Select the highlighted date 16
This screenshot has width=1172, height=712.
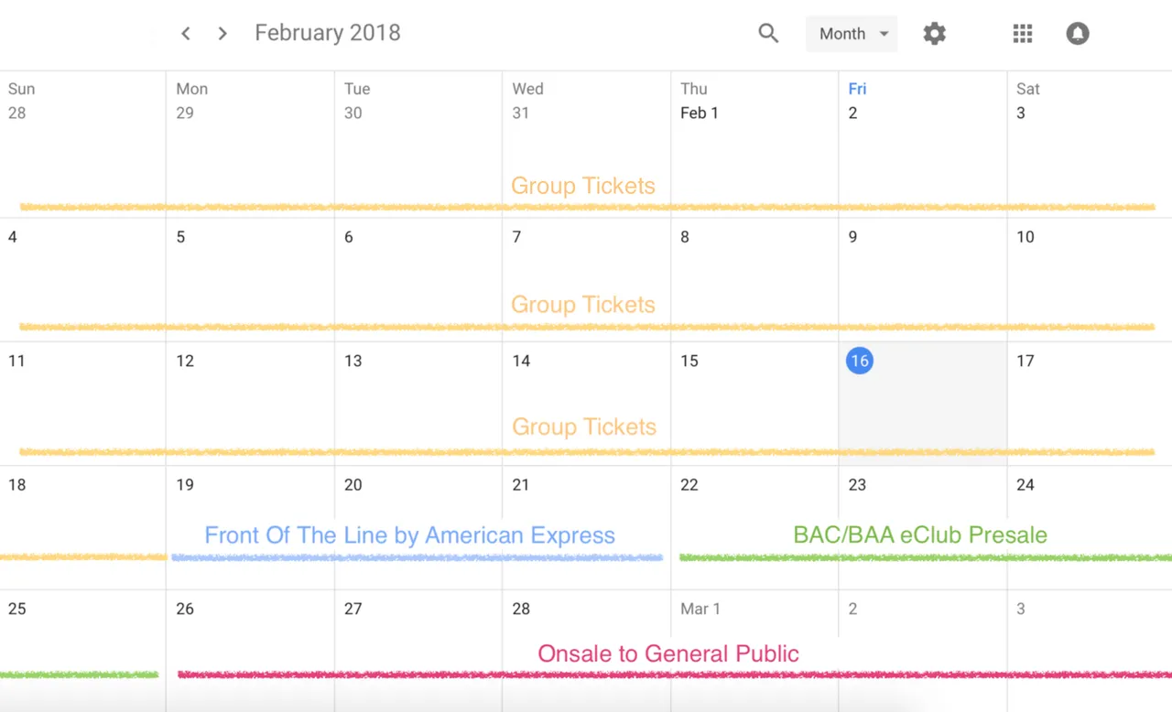pyautogui.click(x=859, y=361)
